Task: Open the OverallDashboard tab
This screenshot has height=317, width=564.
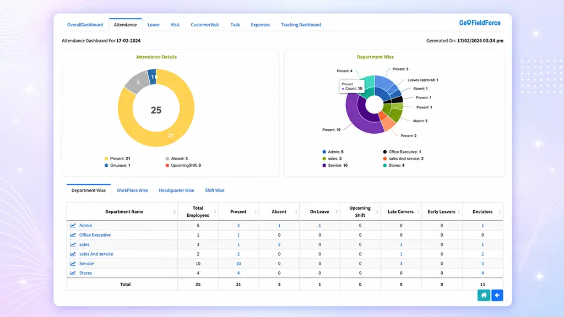Action: coord(85,25)
